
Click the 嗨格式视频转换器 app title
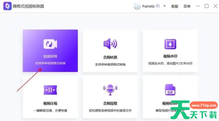28,6
